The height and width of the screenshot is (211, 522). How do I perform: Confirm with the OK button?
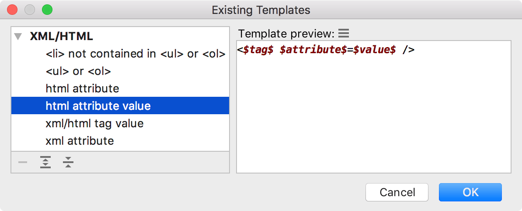click(470, 192)
